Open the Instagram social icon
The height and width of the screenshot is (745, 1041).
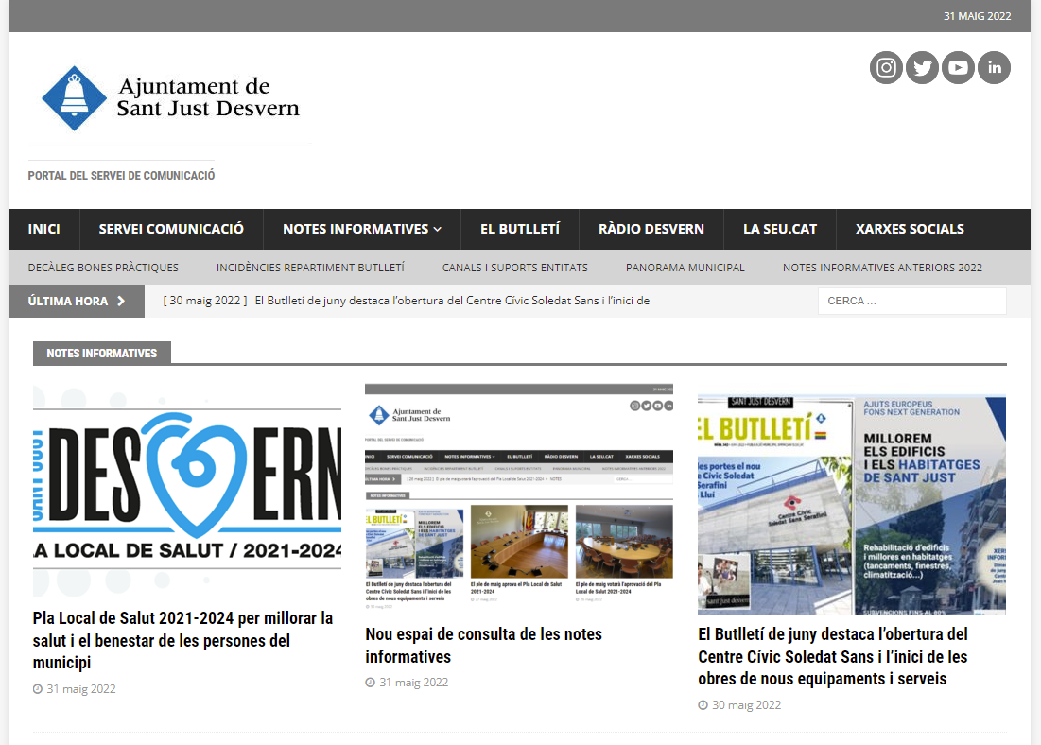point(886,67)
